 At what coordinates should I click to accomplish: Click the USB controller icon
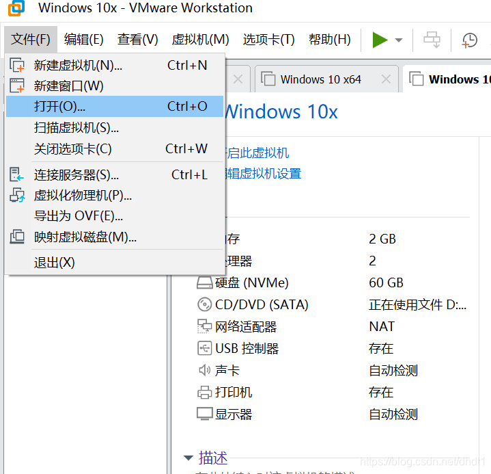pyautogui.click(x=204, y=348)
